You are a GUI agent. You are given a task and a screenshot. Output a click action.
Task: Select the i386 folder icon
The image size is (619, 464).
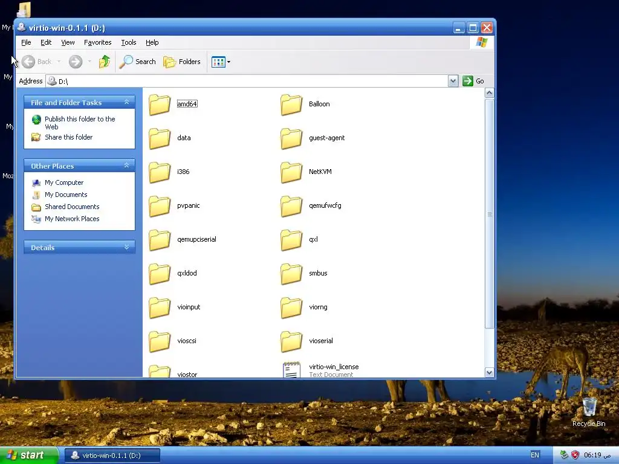[x=160, y=172]
